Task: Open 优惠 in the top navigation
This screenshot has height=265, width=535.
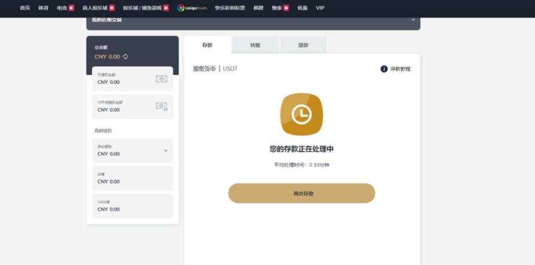Action: 303,8
